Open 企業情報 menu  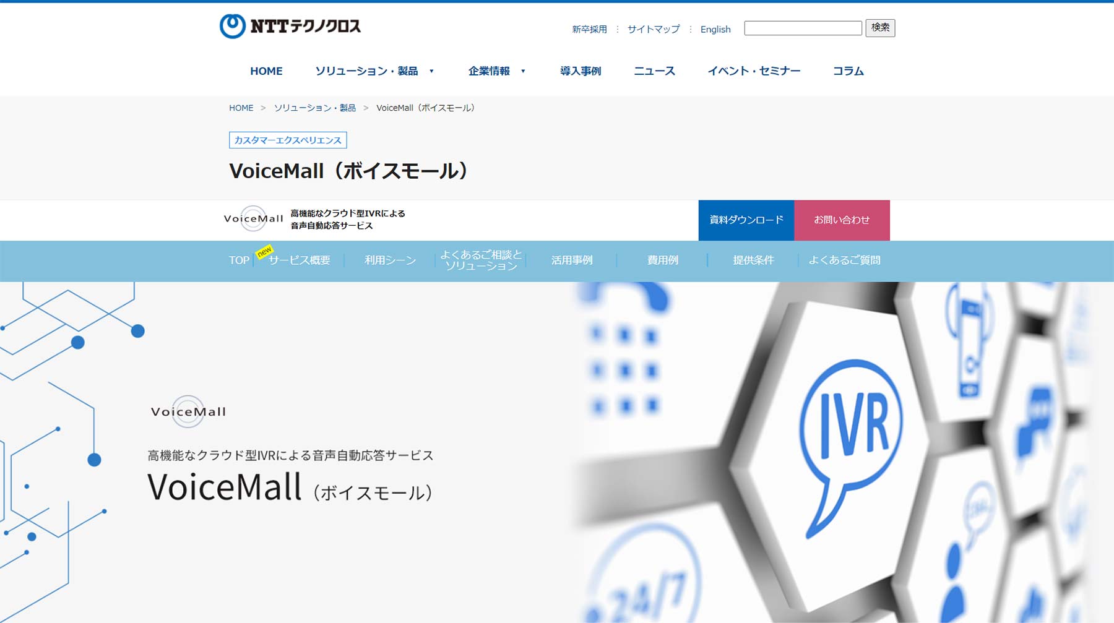[489, 71]
